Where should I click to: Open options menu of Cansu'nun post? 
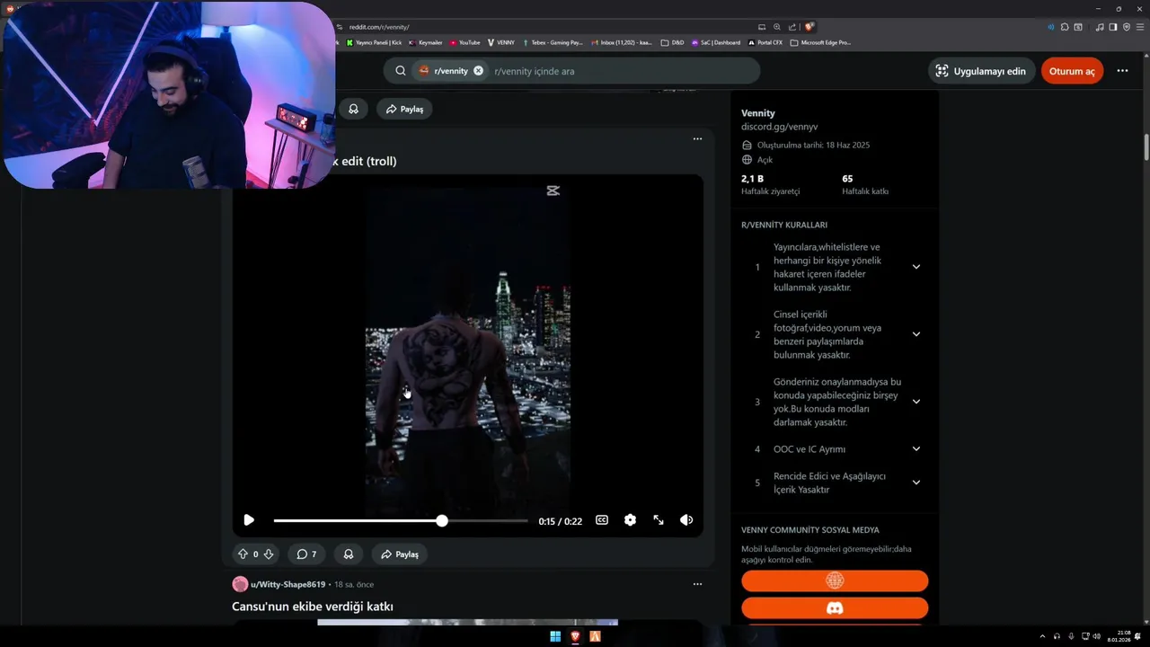[x=697, y=584]
